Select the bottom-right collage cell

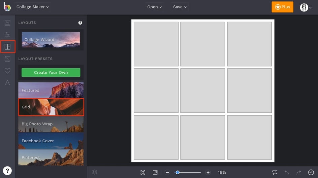(x=250, y=137)
